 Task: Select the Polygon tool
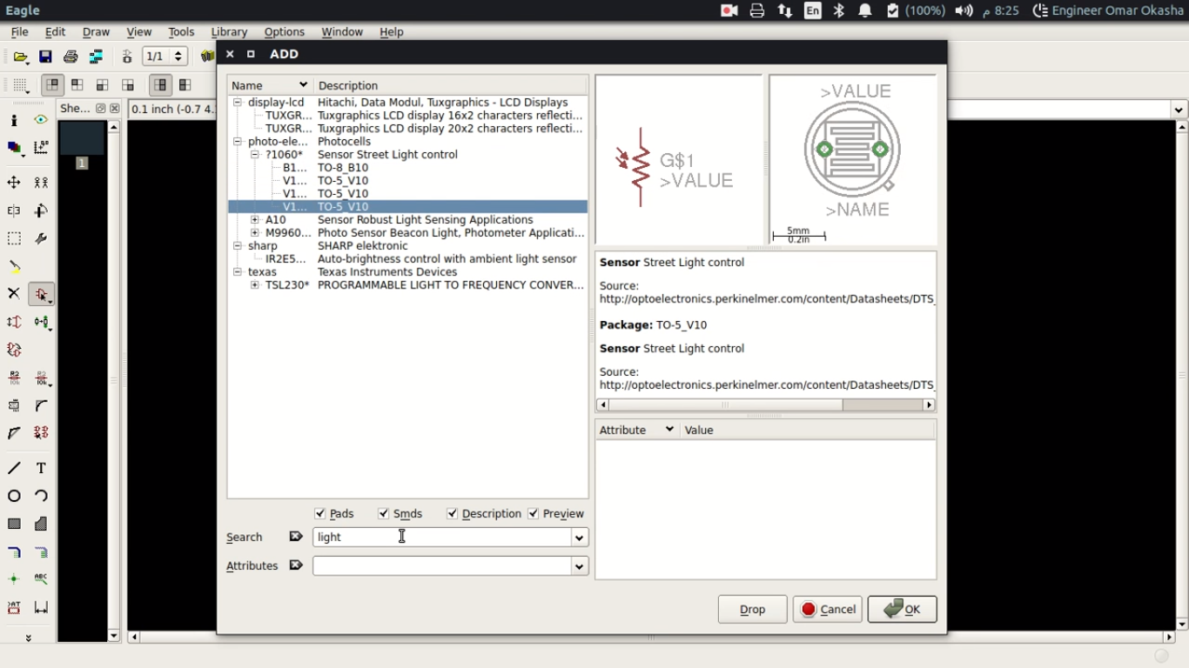click(41, 524)
